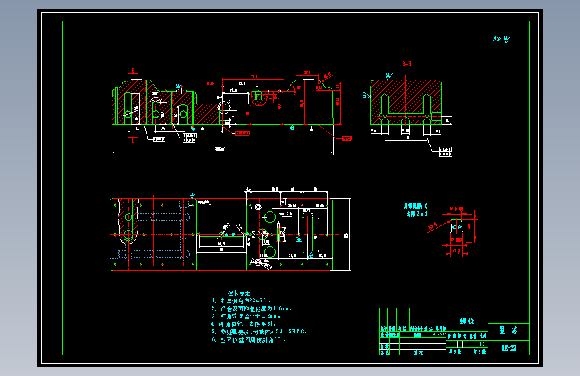
Task: Click technical note 6 about 1° draft angle
Action: pyautogui.click(x=248, y=340)
